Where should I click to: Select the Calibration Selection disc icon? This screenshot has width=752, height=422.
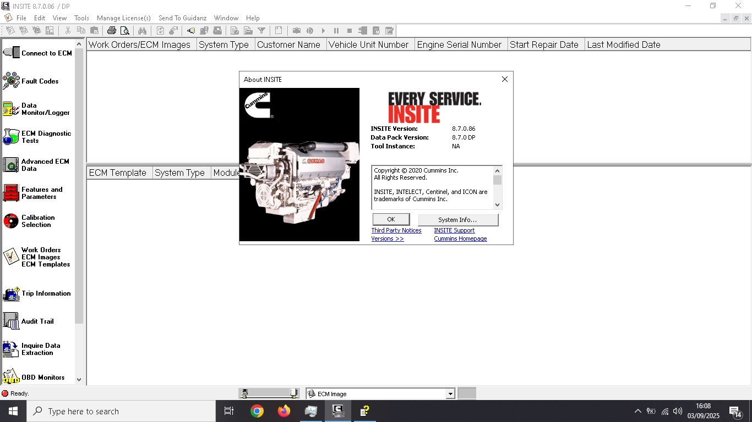coord(11,221)
